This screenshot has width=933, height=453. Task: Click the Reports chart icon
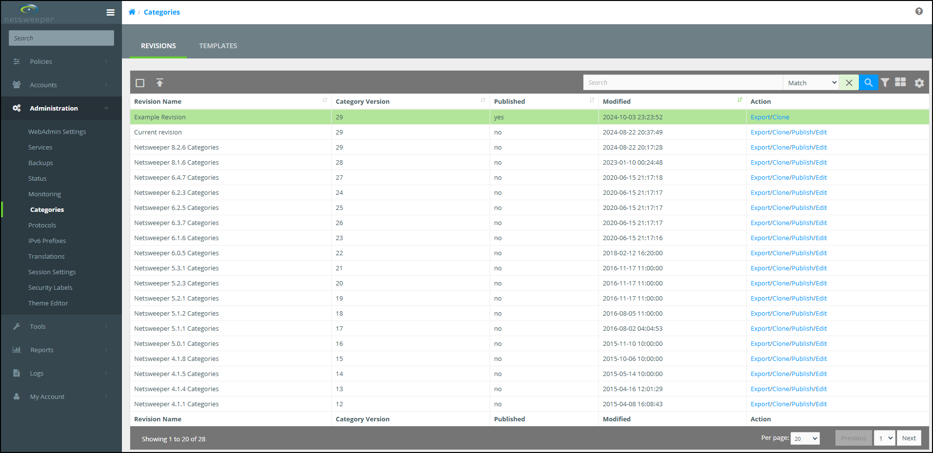click(x=17, y=350)
